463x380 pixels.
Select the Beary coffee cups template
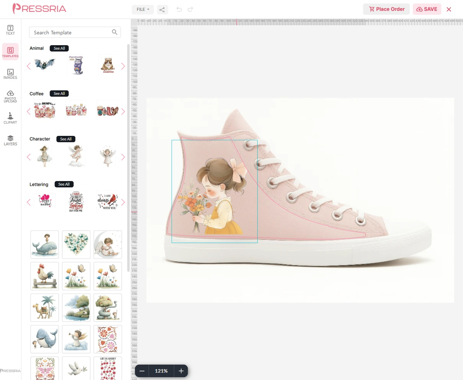coord(44,110)
